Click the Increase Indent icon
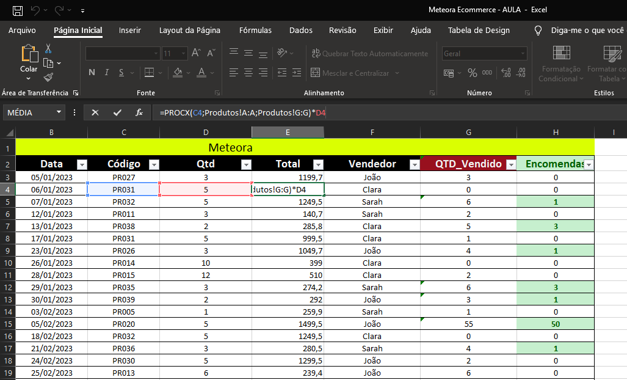Viewport: 627px width, 380px height. (297, 73)
